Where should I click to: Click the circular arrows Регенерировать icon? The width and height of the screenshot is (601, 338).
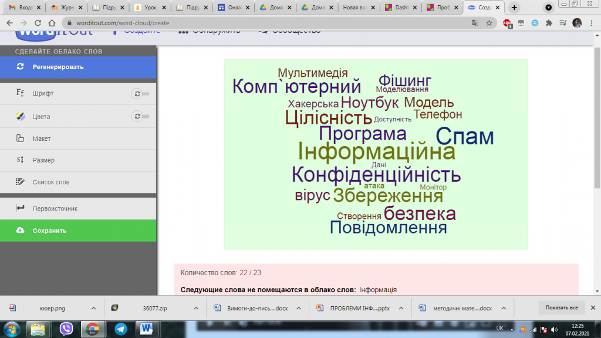(x=21, y=67)
